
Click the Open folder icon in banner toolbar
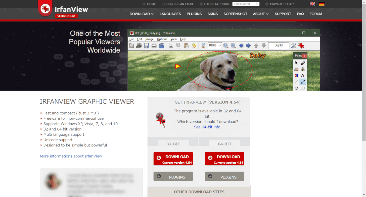(131, 46)
